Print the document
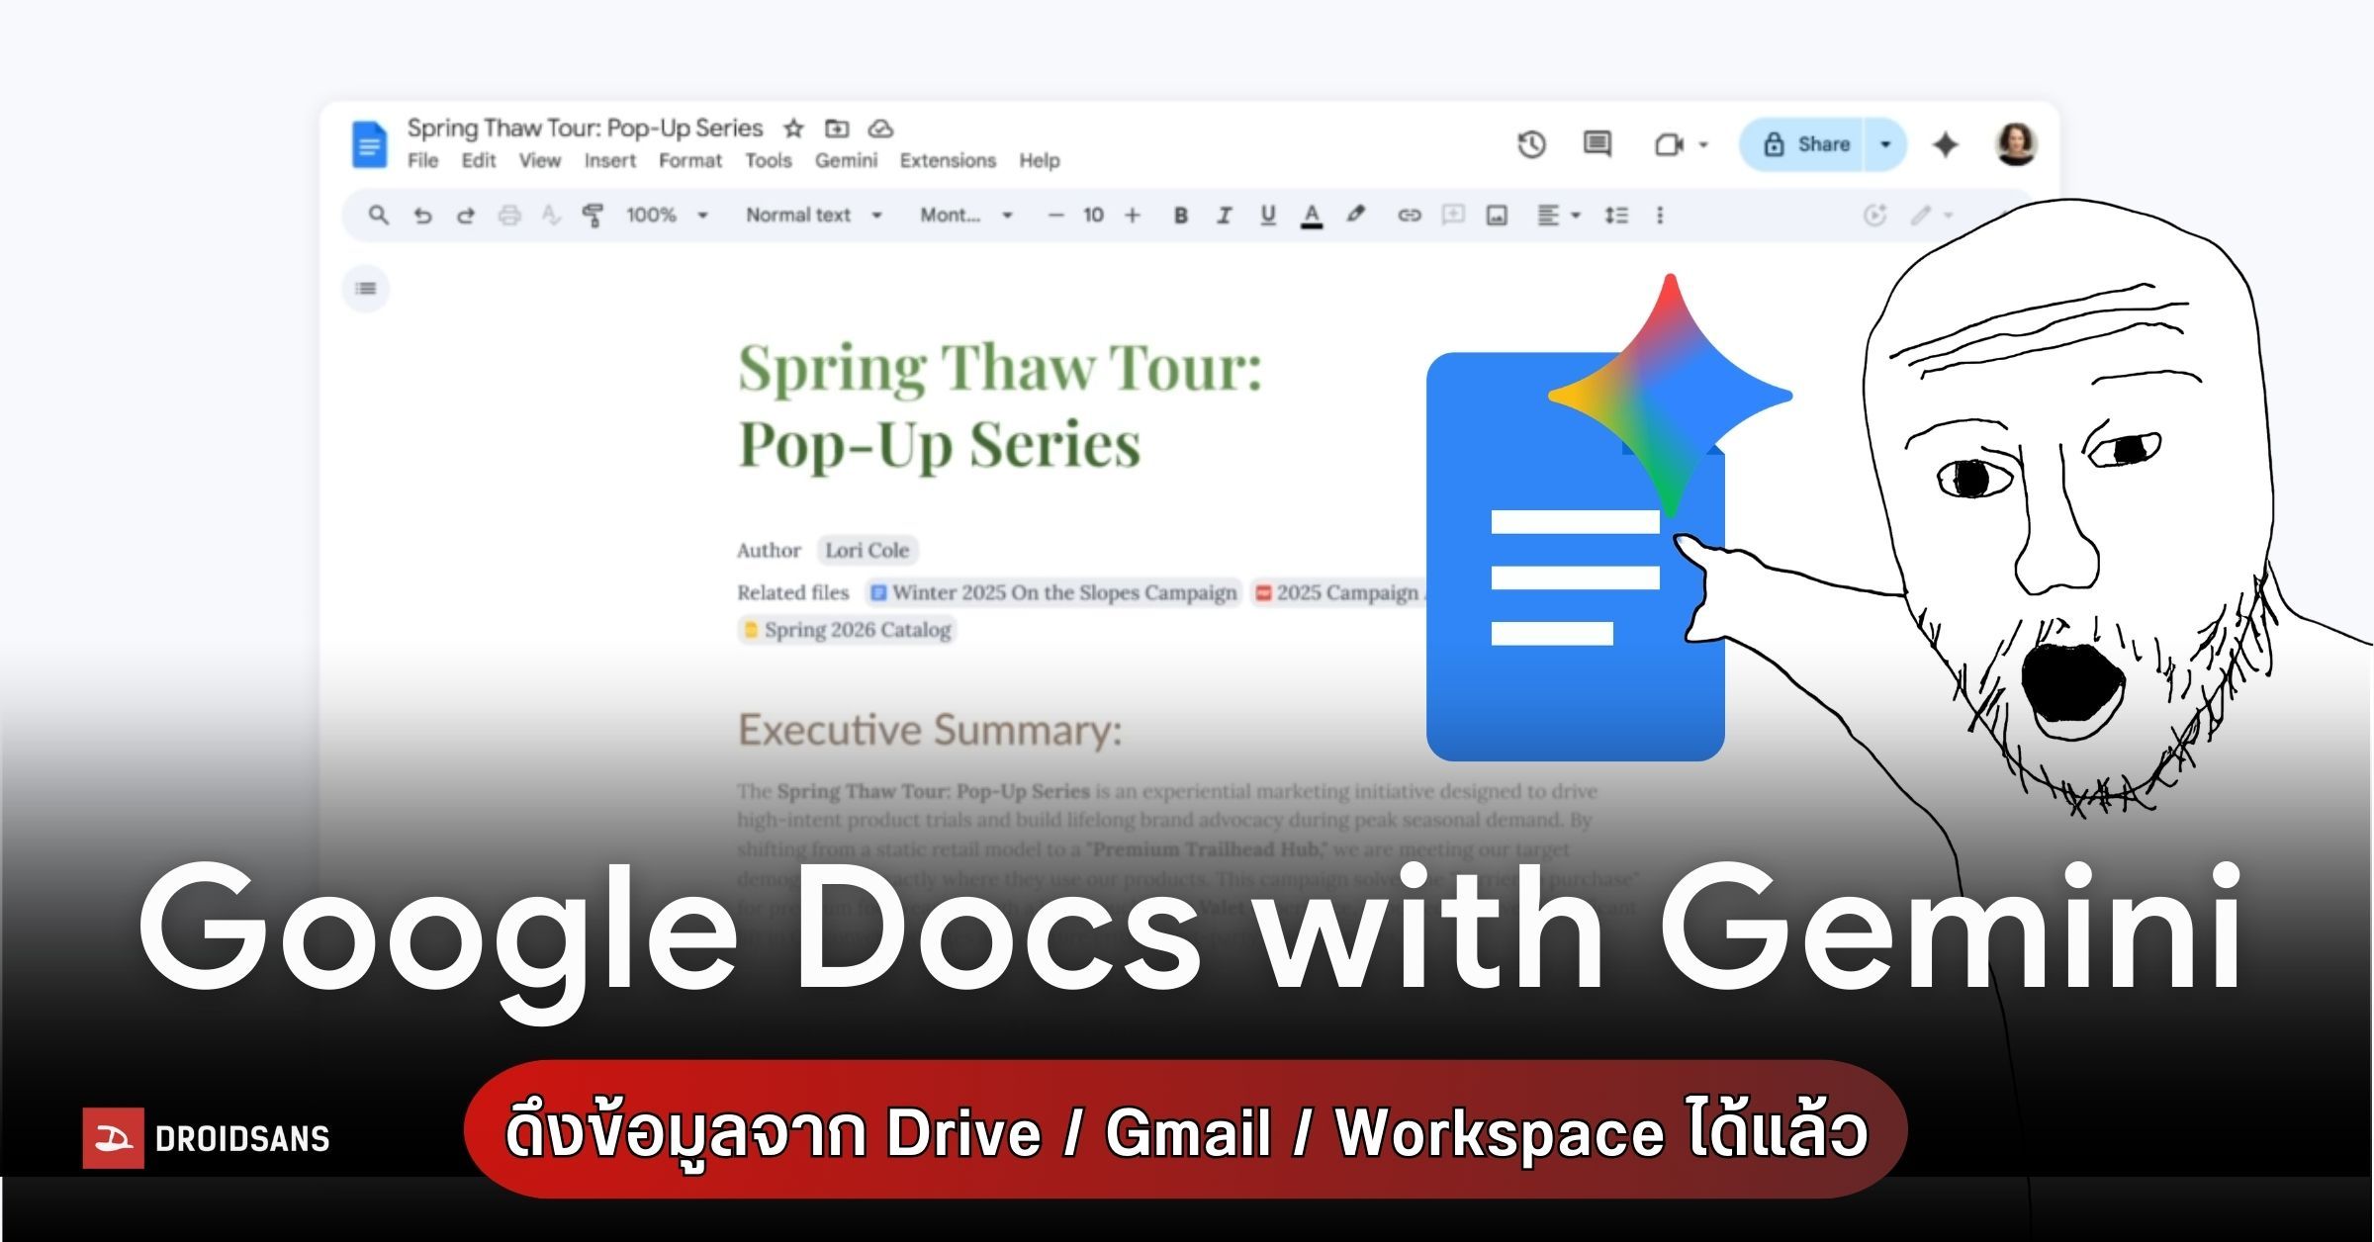Image resolution: width=2374 pixels, height=1242 pixels. (509, 216)
